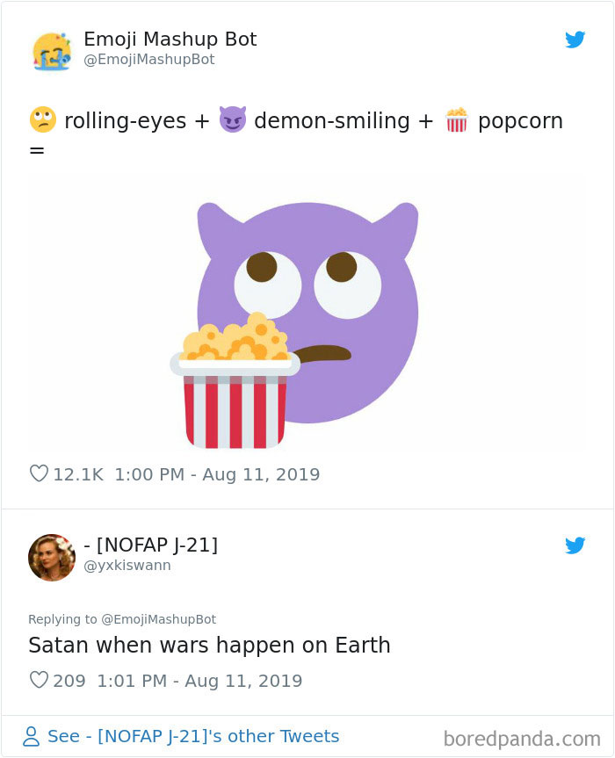
Task: Click the Emoji Mashup Bot profile avatar
Action: tap(51, 51)
